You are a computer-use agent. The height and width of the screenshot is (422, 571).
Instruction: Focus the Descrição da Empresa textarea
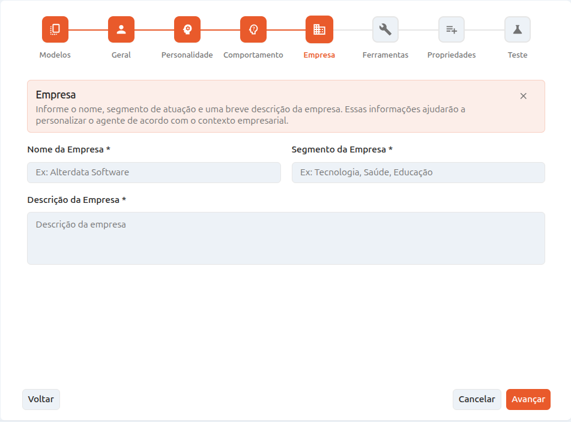[x=286, y=238]
